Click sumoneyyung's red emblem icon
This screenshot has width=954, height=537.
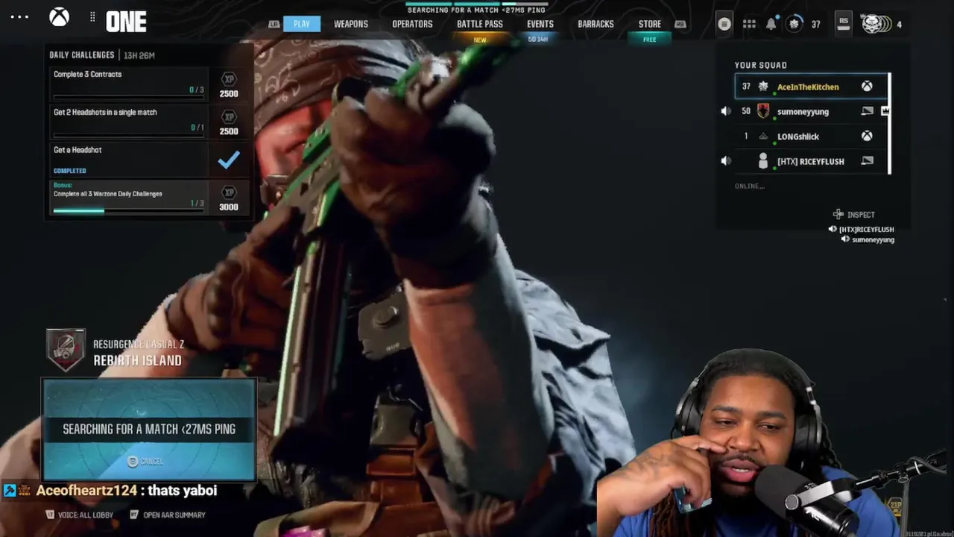tap(763, 111)
